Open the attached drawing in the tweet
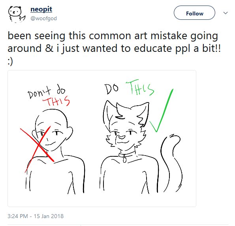 (x=102, y=139)
